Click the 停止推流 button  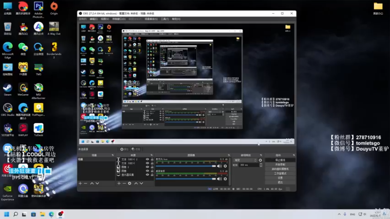click(x=280, y=160)
